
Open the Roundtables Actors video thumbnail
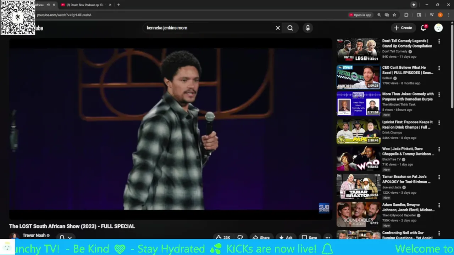358,214
